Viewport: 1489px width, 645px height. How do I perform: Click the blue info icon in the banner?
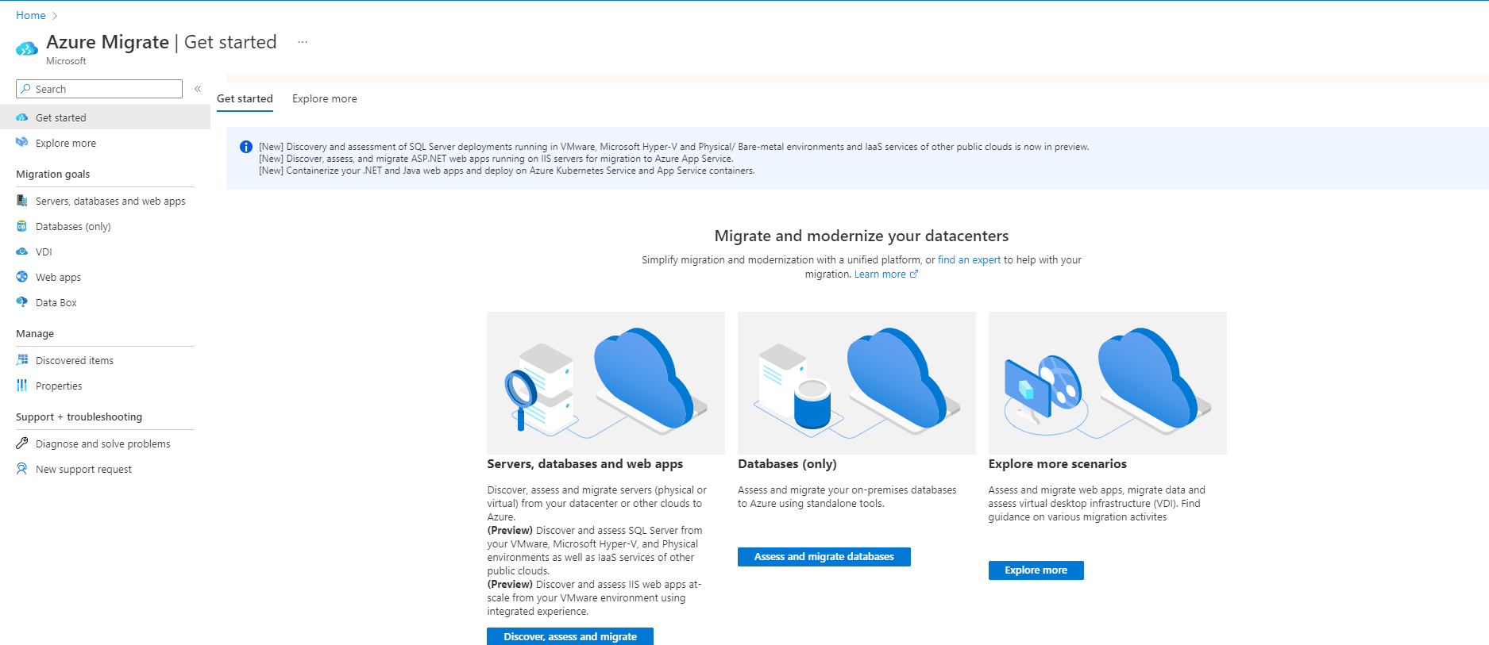(246, 147)
